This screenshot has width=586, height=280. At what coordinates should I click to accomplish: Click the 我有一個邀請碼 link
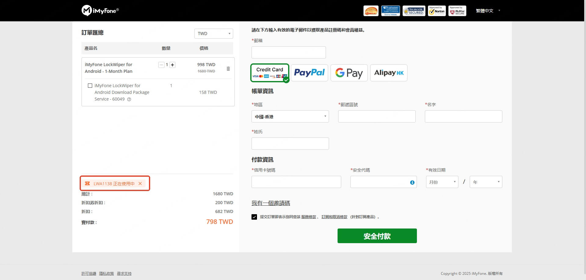270,203
